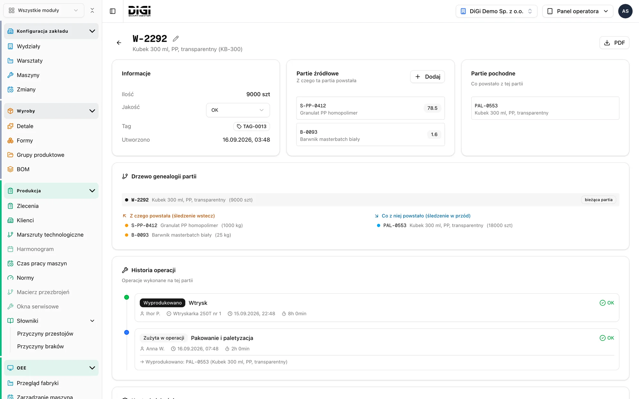Open derived batch PAL-0553 card
This screenshot has height=399, width=639.
[x=545, y=108]
